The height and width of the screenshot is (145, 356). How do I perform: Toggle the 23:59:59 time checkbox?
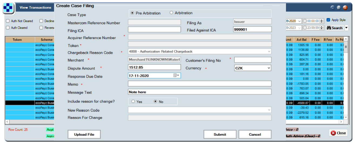305,28
